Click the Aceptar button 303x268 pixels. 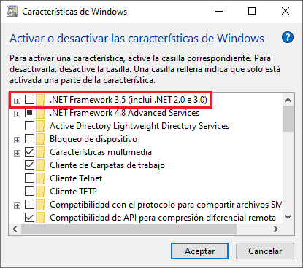tap(199, 251)
